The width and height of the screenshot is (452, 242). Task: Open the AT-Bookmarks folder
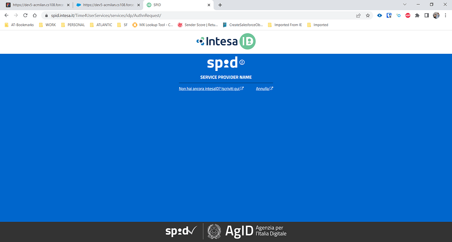pyautogui.click(x=19, y=25)
